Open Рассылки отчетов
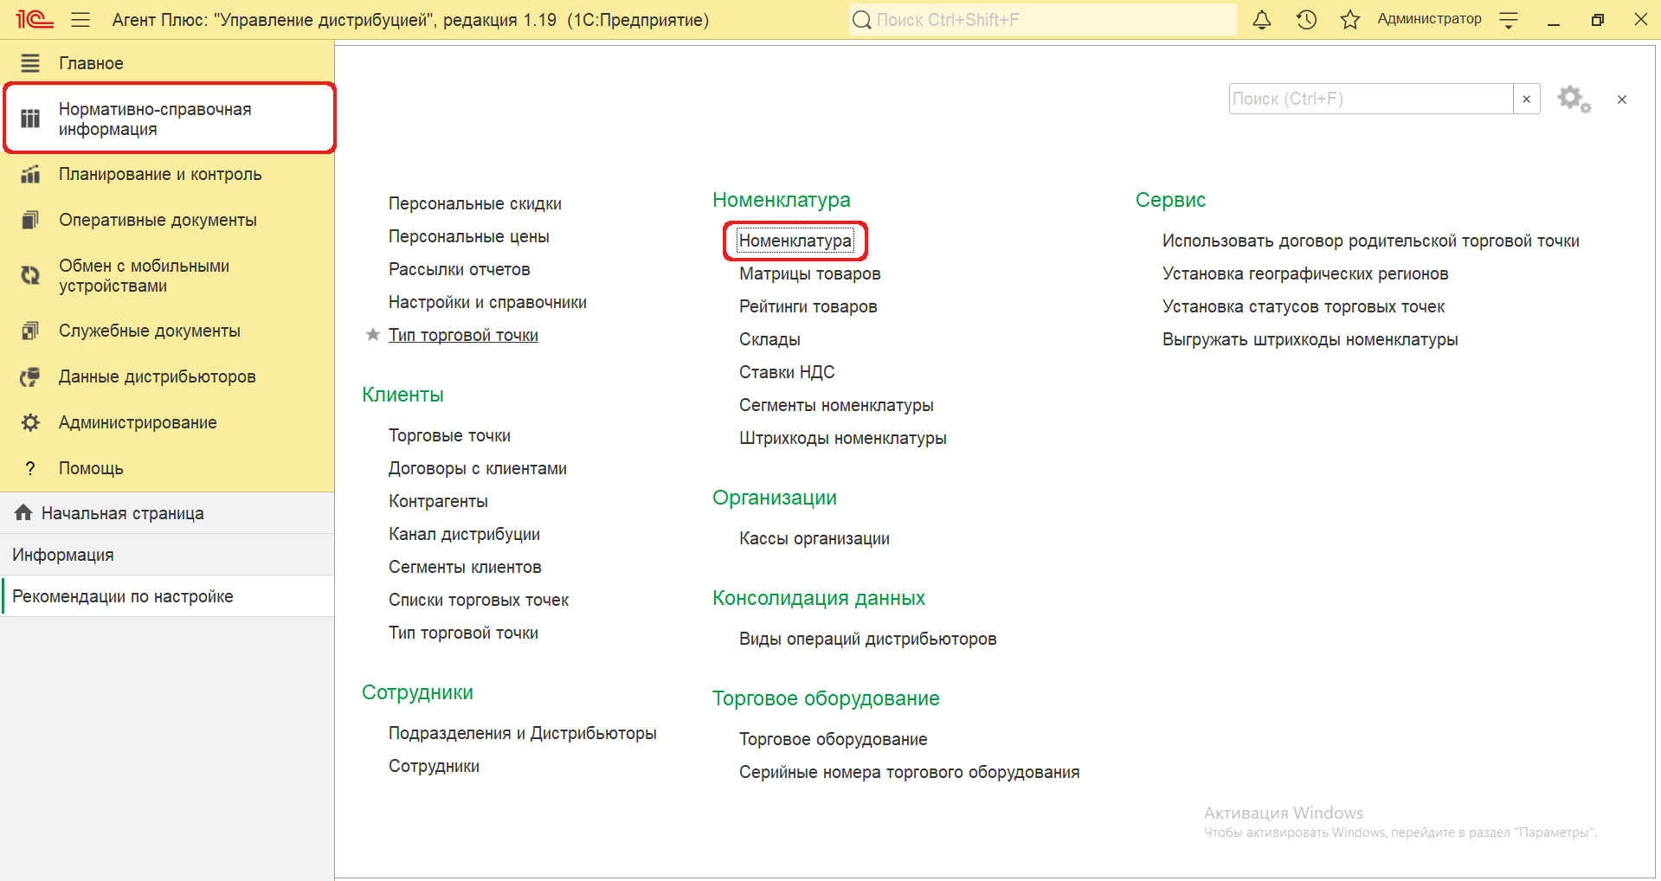The image size is (1661, 881). coord(459,269)
